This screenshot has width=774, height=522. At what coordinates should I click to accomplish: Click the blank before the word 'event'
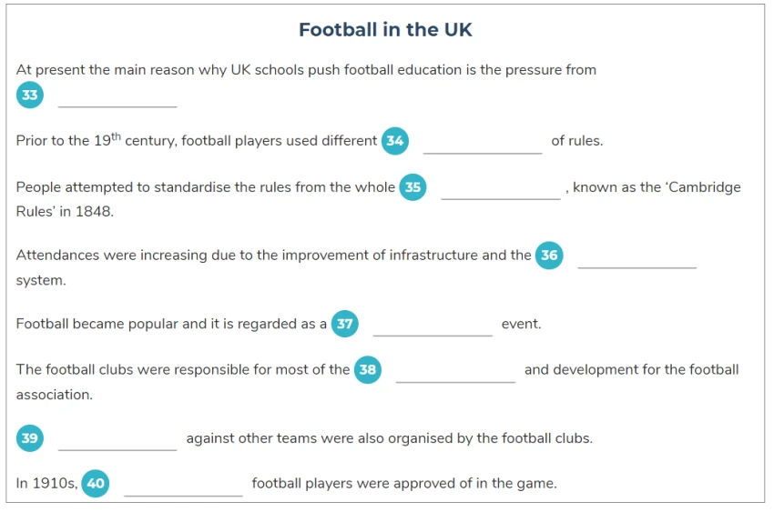click(x=433, y=326)
